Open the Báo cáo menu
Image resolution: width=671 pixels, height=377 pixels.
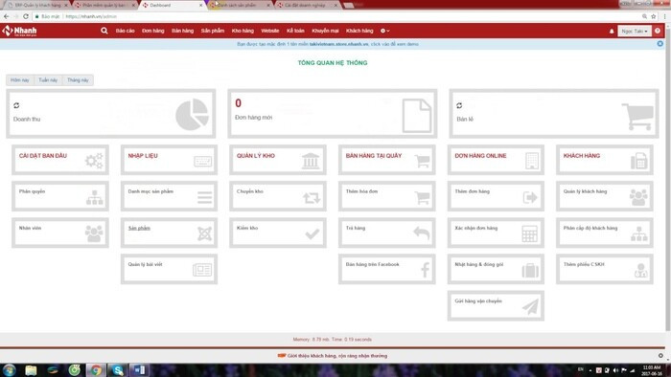tap(125, 31)
